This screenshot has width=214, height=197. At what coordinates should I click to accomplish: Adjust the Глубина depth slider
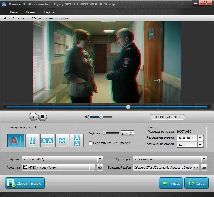111,133
